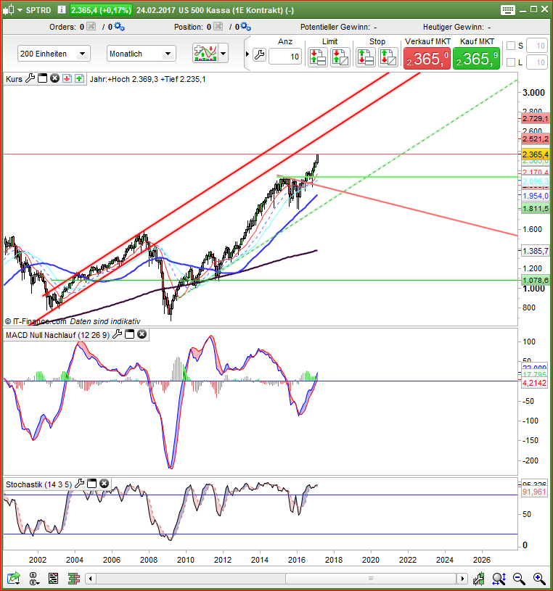Open the Monatlich timeframe dropdown
This screenshot has width=553, height=591.
[141, 54]
